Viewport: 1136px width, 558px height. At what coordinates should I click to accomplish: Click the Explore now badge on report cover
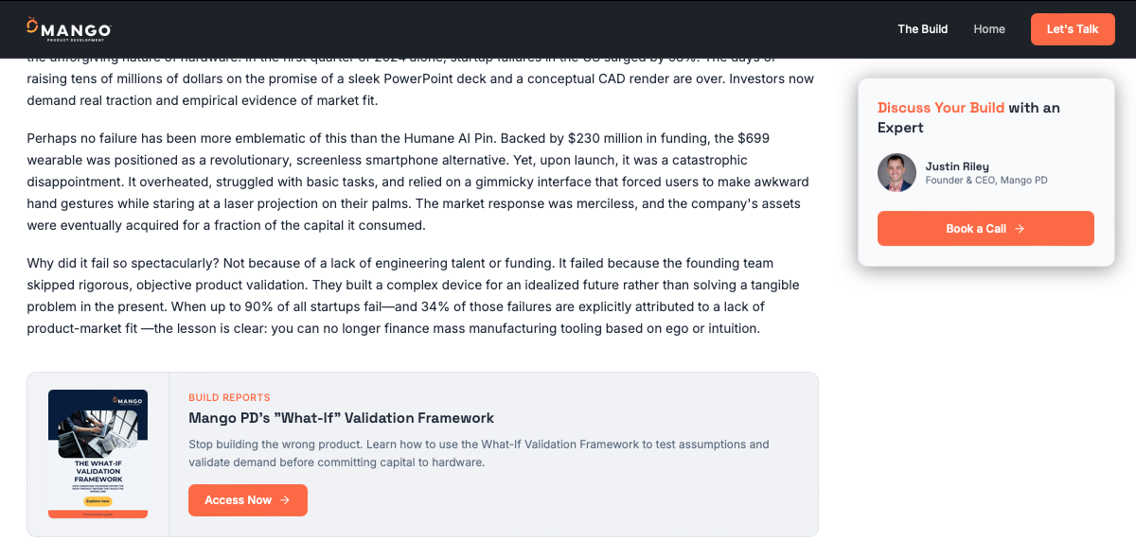coord(98,500)
